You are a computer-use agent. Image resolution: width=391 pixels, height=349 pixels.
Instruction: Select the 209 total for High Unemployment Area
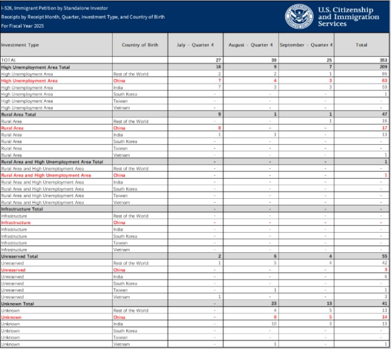coord(383,67)
